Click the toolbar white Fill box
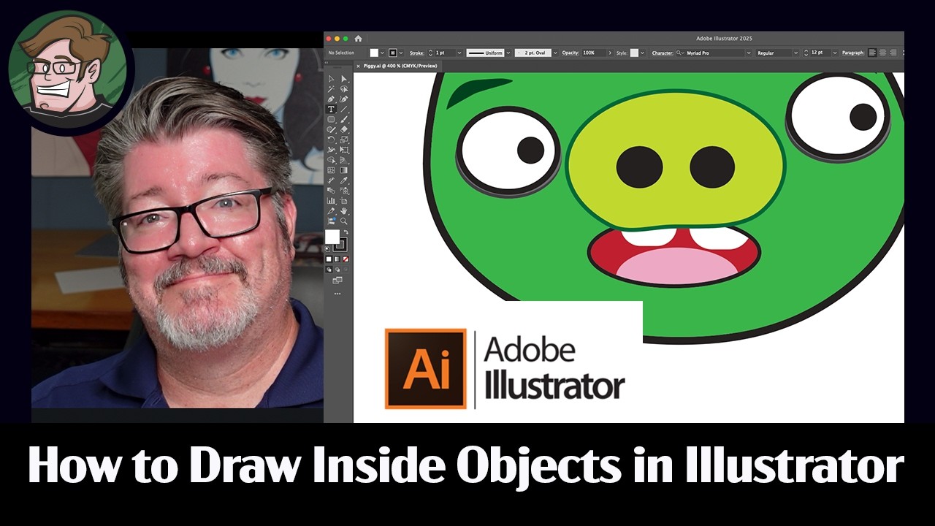The width and height of the screenshot is (935, 526). click(x=332, y=237)
